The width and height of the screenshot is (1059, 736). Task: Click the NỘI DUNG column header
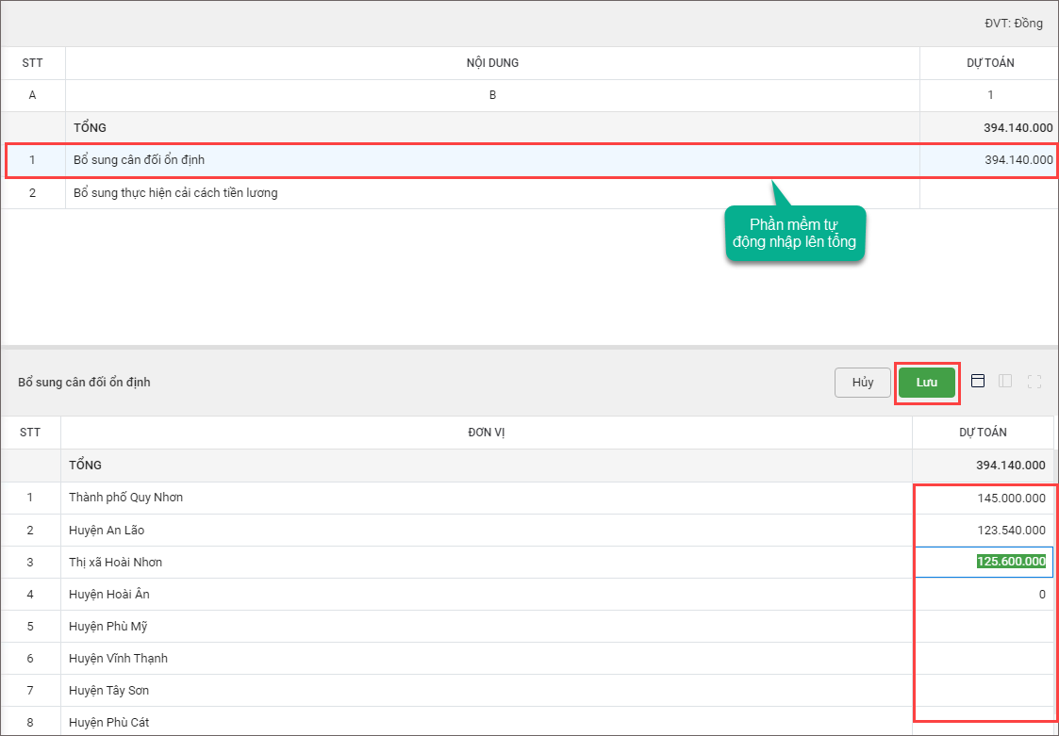[492, 63]
